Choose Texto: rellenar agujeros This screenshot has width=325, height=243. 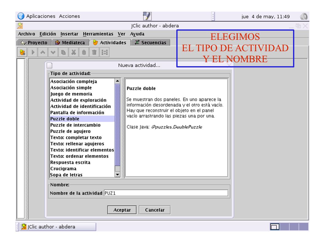pos(82,144)
